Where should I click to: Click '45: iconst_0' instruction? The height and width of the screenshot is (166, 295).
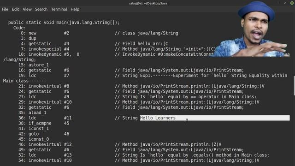pyautogui.click(x=34, y=139)
